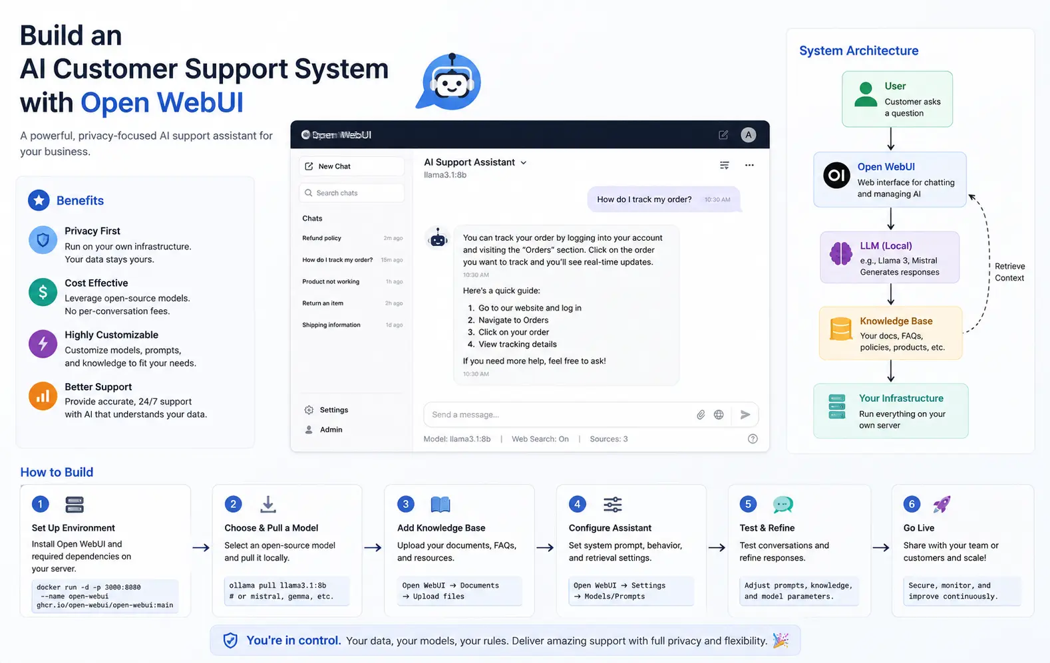The width and height of the screenshot is (1050, 663).
Task: Click the sliders icon in Configure Assistant
Action: tap(613, 505)
